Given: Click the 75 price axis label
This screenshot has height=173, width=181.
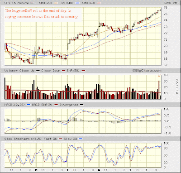Looking at the screenshot, I should point(166,14).
